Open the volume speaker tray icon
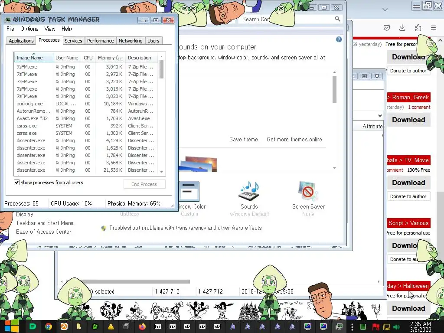 coord(397,327)
